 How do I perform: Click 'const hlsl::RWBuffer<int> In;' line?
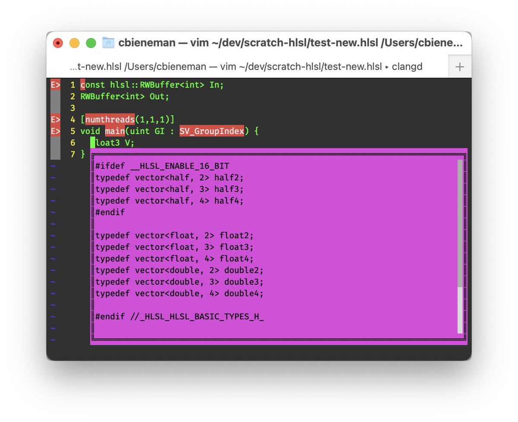152,85
